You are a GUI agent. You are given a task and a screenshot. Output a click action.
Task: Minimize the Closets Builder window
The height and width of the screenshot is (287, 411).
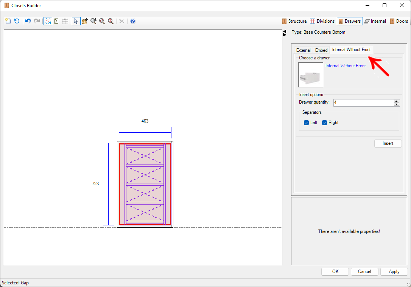click(367, 6)
